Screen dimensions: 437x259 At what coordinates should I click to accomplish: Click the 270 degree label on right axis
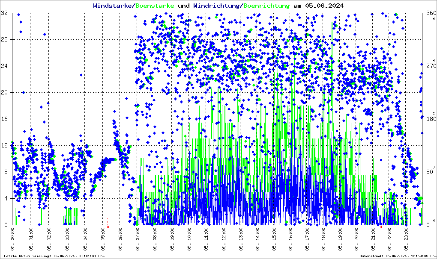tap(429, 66)
